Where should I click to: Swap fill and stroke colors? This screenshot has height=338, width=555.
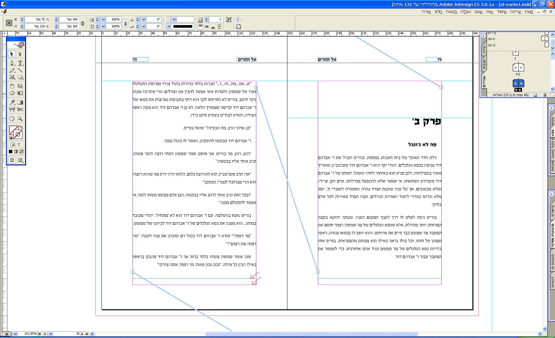(x=21, y=127)
